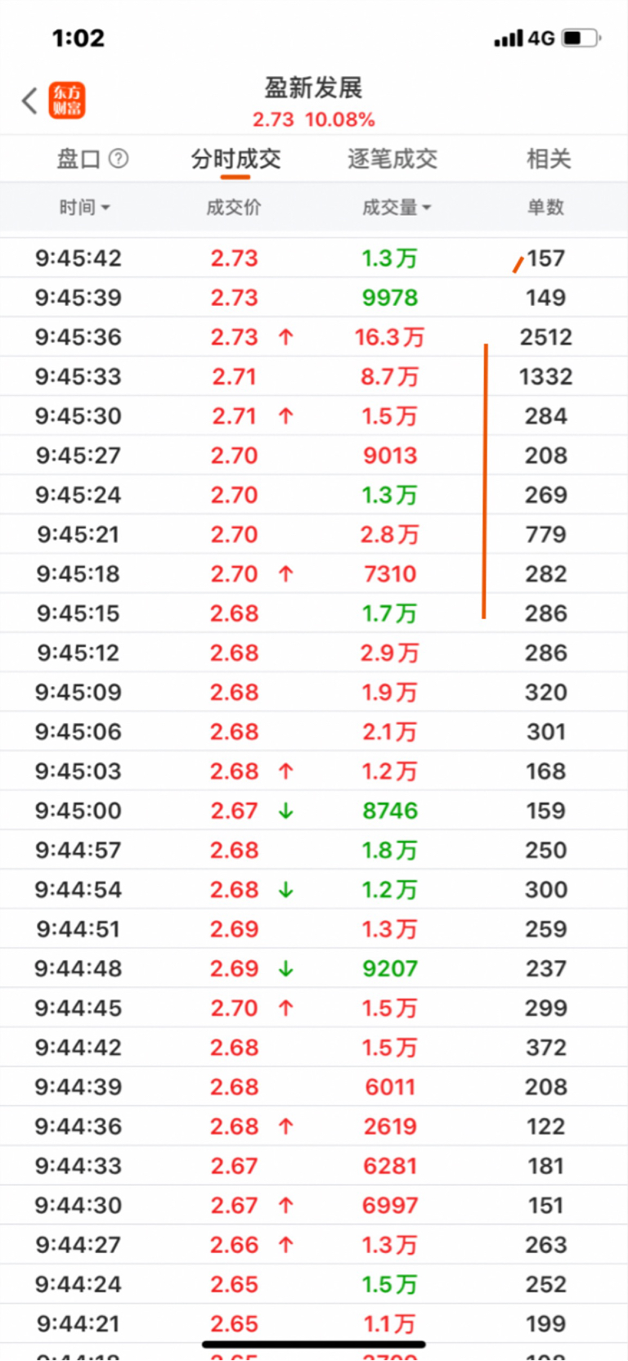
Task: Switch to the 盘口 tab
Action: [78, 159]
